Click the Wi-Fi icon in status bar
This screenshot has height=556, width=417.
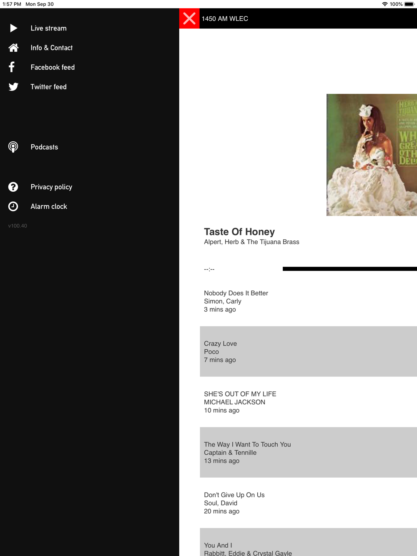click(x=384, y=4)
